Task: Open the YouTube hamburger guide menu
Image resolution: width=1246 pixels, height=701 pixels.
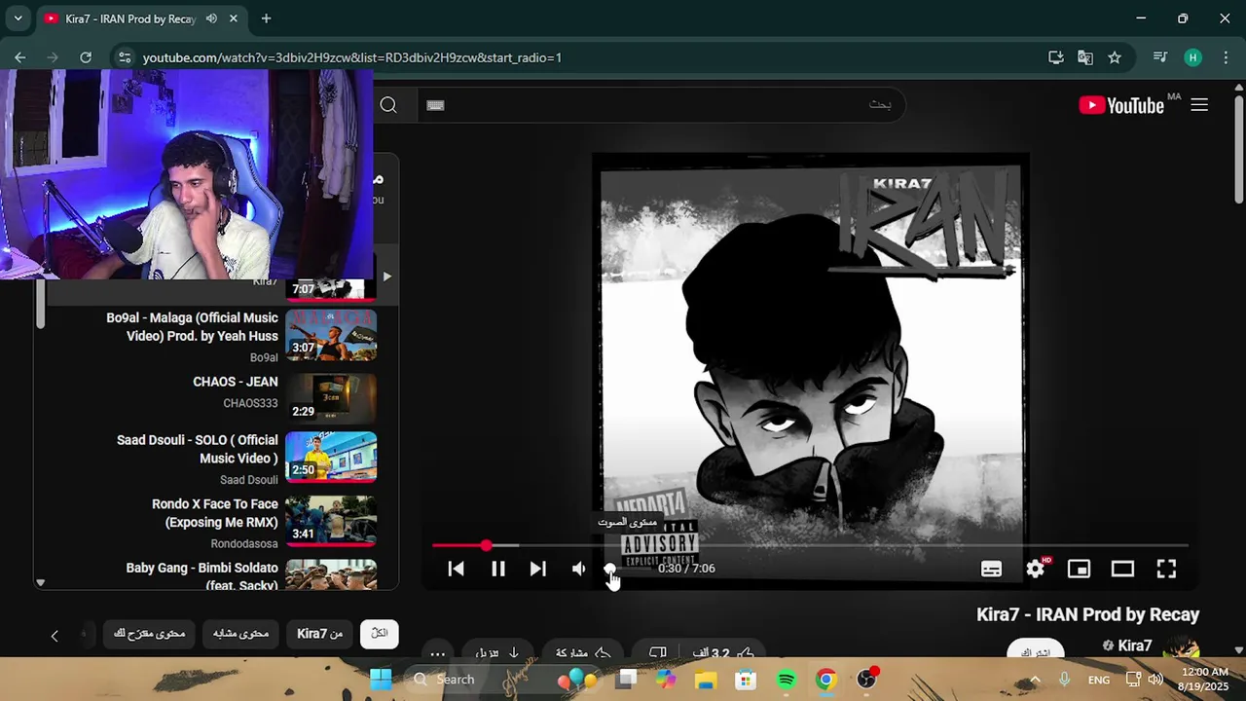Action: click(x=1199, y=105)
